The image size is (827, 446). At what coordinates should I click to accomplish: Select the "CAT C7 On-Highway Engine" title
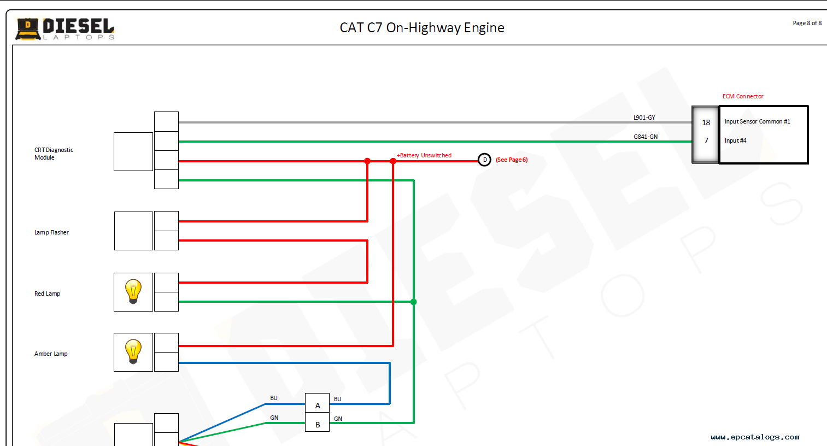click(x=422, y=28)
